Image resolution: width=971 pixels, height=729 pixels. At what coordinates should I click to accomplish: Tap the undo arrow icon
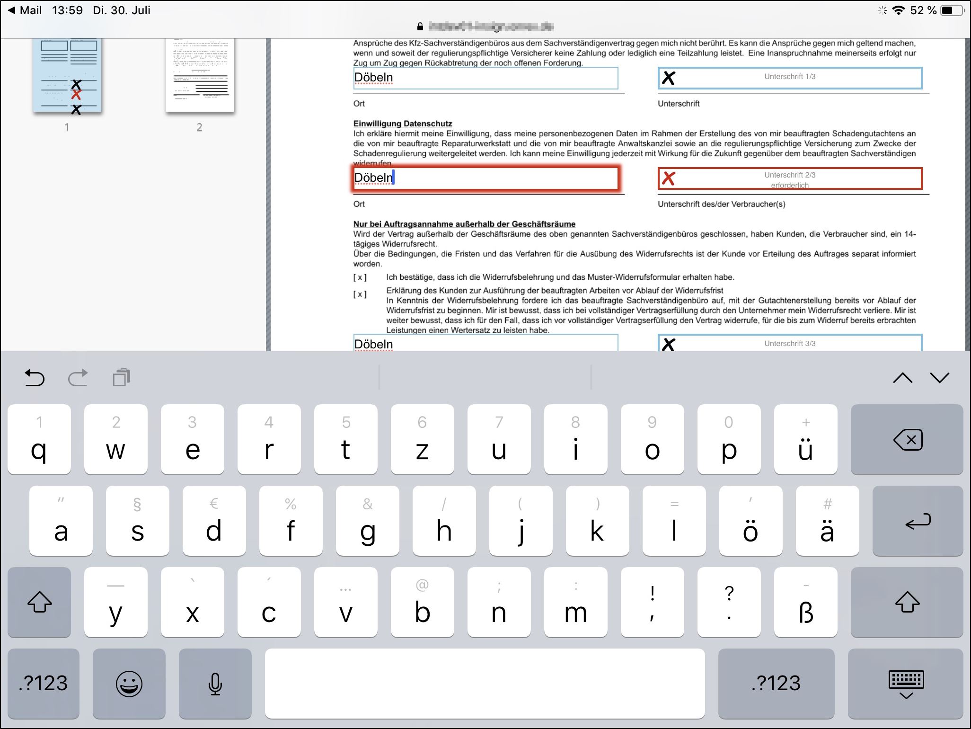[x=34, y=378]
